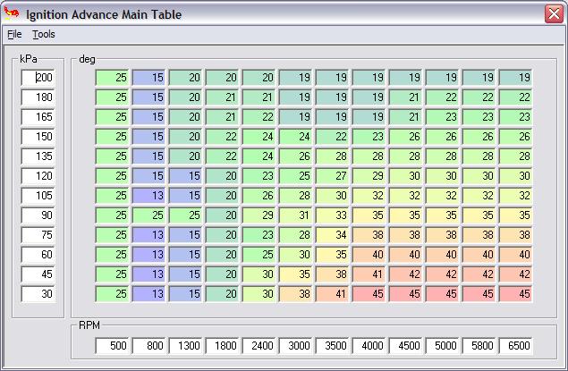Select the advance cell at 120 kPa and 4000 RPM
568x371 pixels.
(x=369, y=176)
